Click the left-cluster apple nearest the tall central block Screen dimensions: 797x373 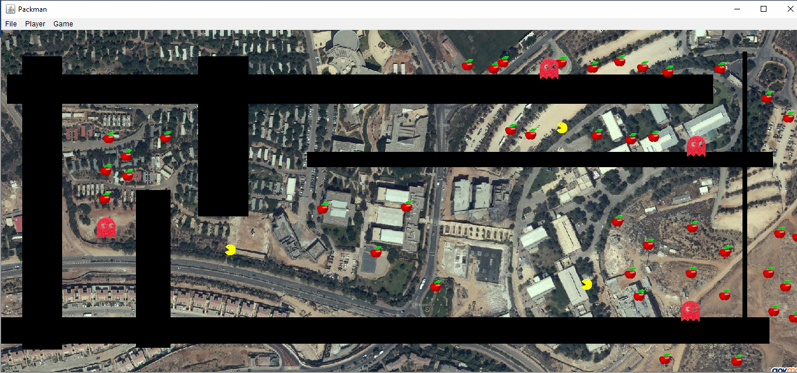click(166, 137)
